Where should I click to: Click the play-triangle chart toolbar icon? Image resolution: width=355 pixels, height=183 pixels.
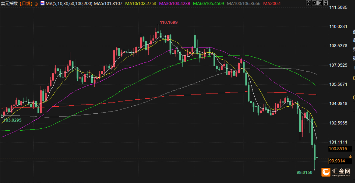pyautogui.click(x=319, y=3)
